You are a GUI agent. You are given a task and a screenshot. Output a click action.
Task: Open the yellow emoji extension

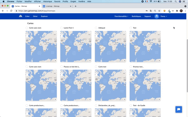(x=164, y=11)
